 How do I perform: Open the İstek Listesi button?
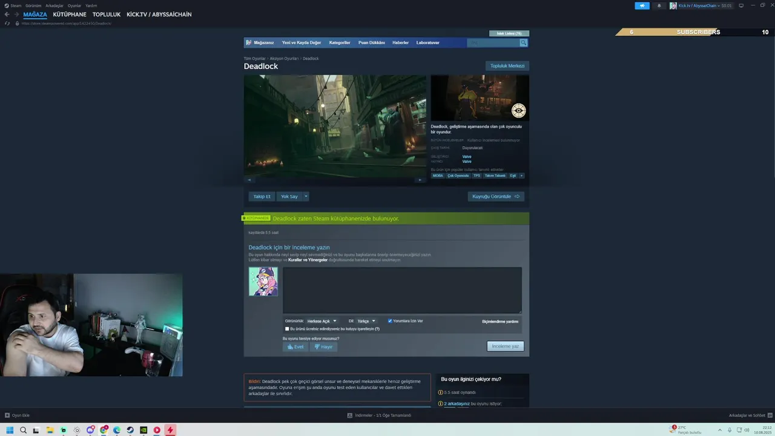509,33
